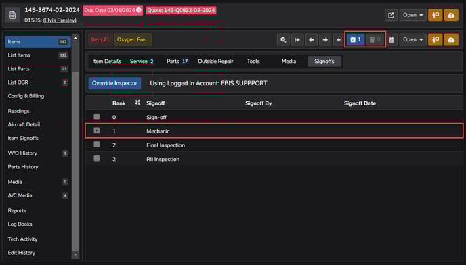
Task: Open Log Books in the sidebar
Action: [38, 224]
